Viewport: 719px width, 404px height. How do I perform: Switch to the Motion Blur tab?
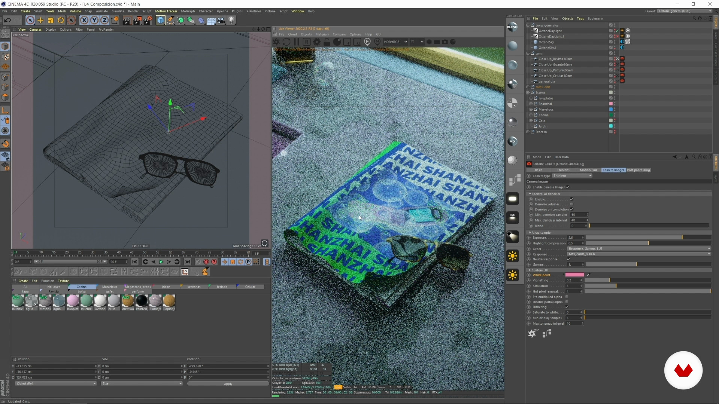click(x=588, y=170)
